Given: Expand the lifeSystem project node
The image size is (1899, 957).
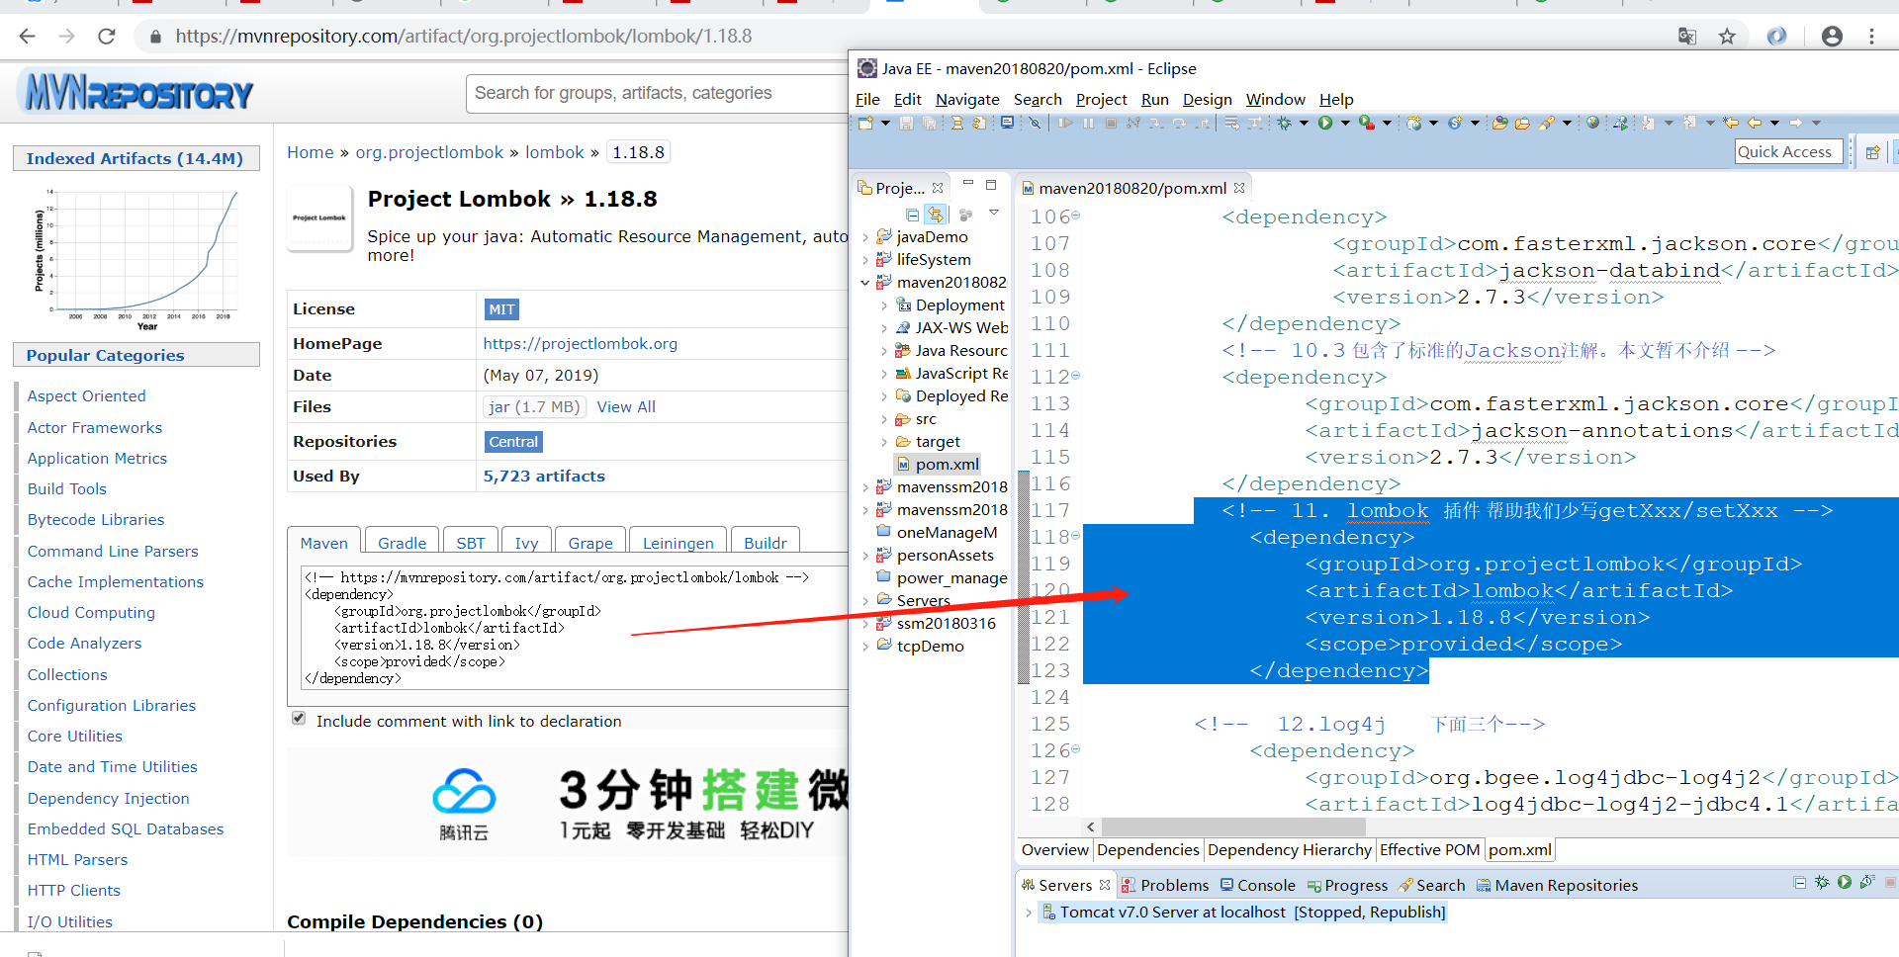Looking at the screenshot, I should click(x=865, y=260).
